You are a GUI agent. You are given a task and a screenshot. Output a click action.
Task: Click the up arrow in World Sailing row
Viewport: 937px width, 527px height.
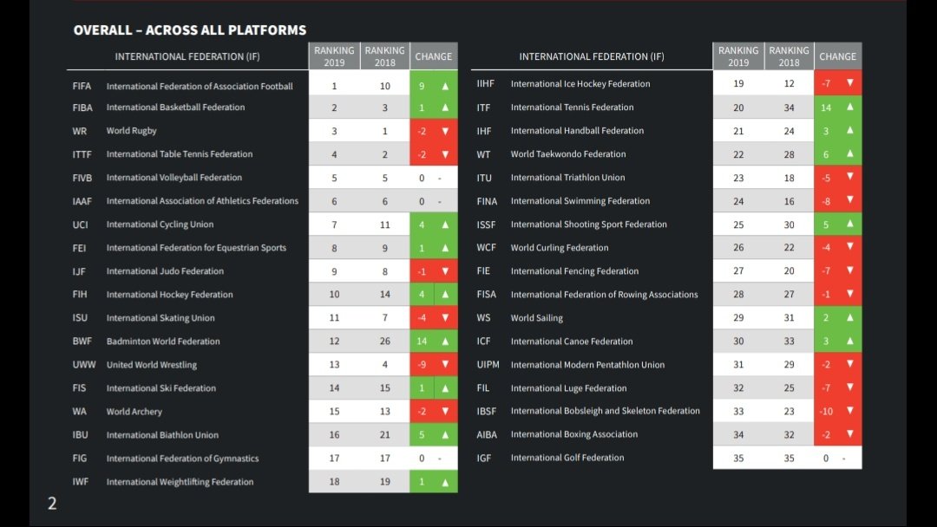[x=849, y=317]
